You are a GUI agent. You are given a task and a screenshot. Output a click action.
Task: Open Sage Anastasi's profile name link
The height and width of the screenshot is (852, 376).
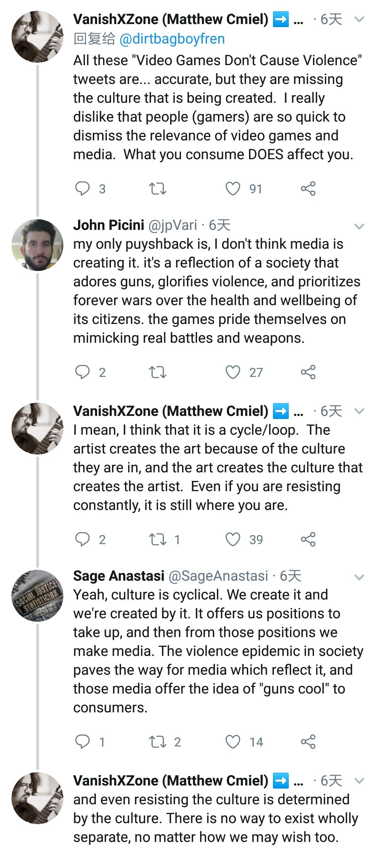[119, 576]
